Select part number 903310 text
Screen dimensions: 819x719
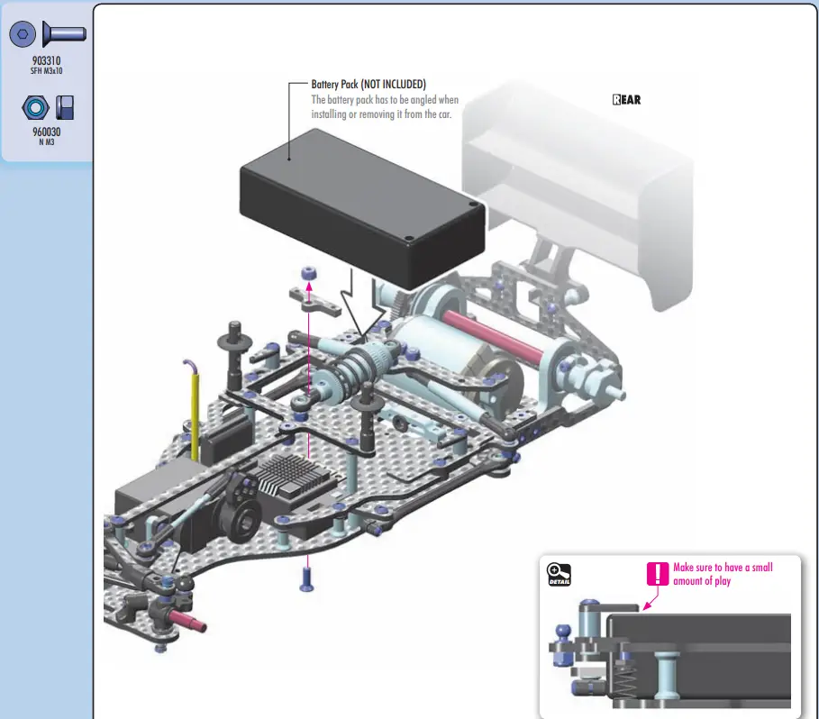pyautogui.click(x=45, y=60)
